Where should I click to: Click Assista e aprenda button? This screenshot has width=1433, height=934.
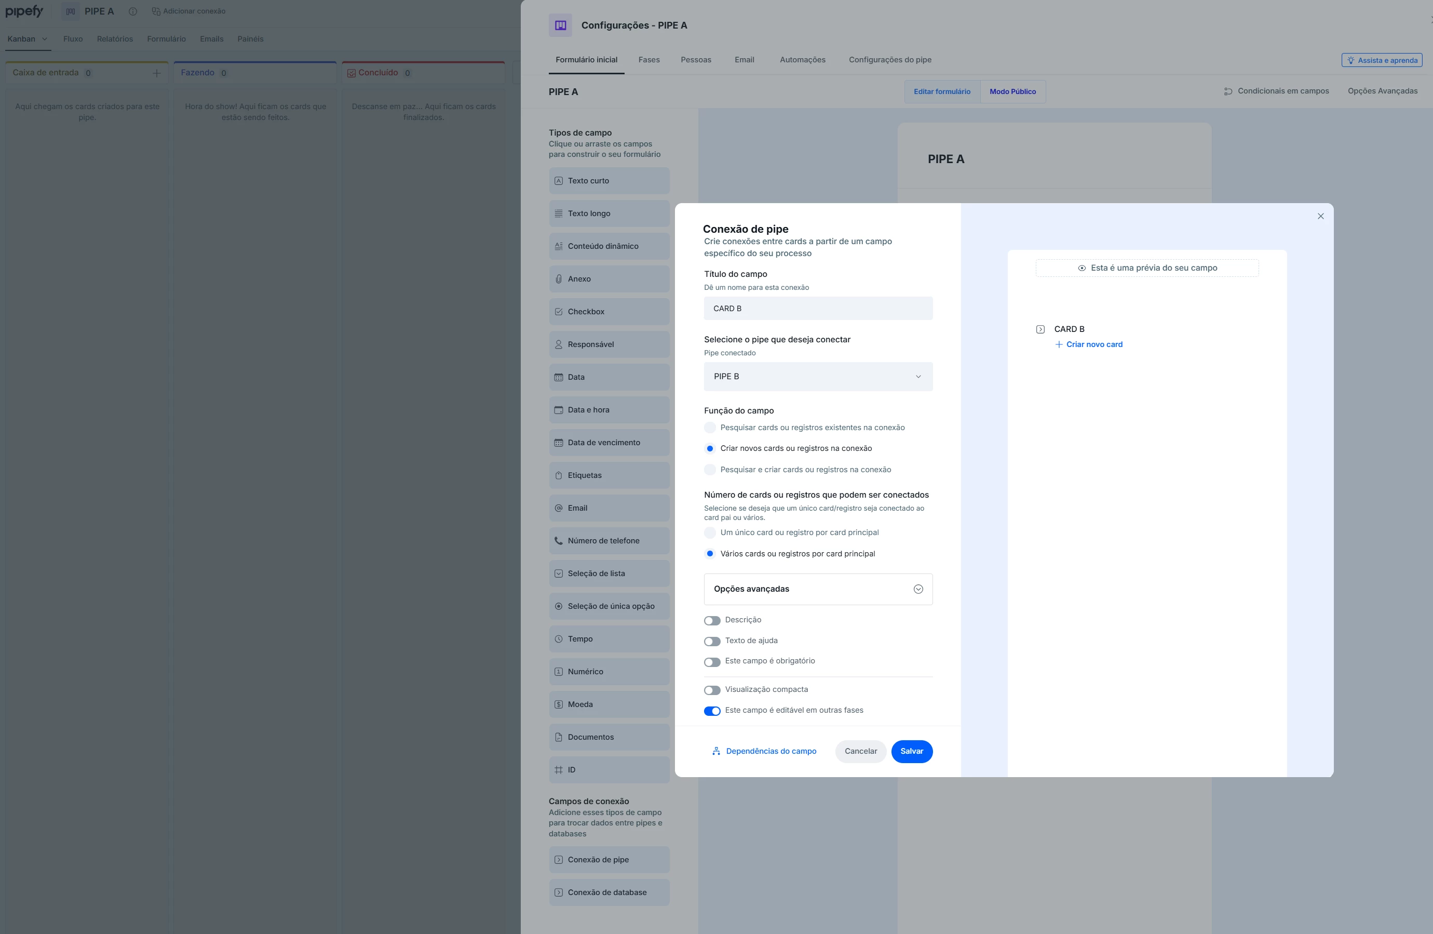click(x=1382, y=60)
